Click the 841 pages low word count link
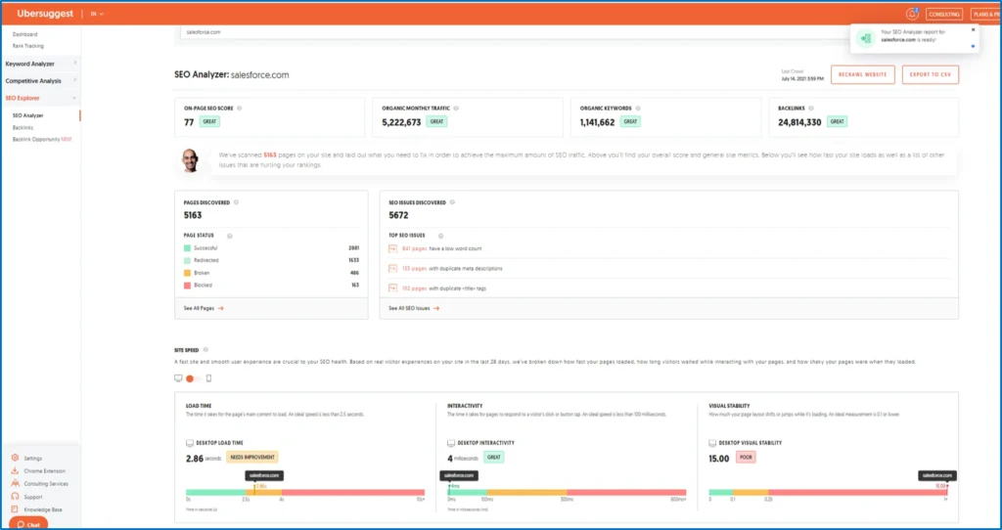This screenshot has width=1002, height=530. (x=414, y=248)
